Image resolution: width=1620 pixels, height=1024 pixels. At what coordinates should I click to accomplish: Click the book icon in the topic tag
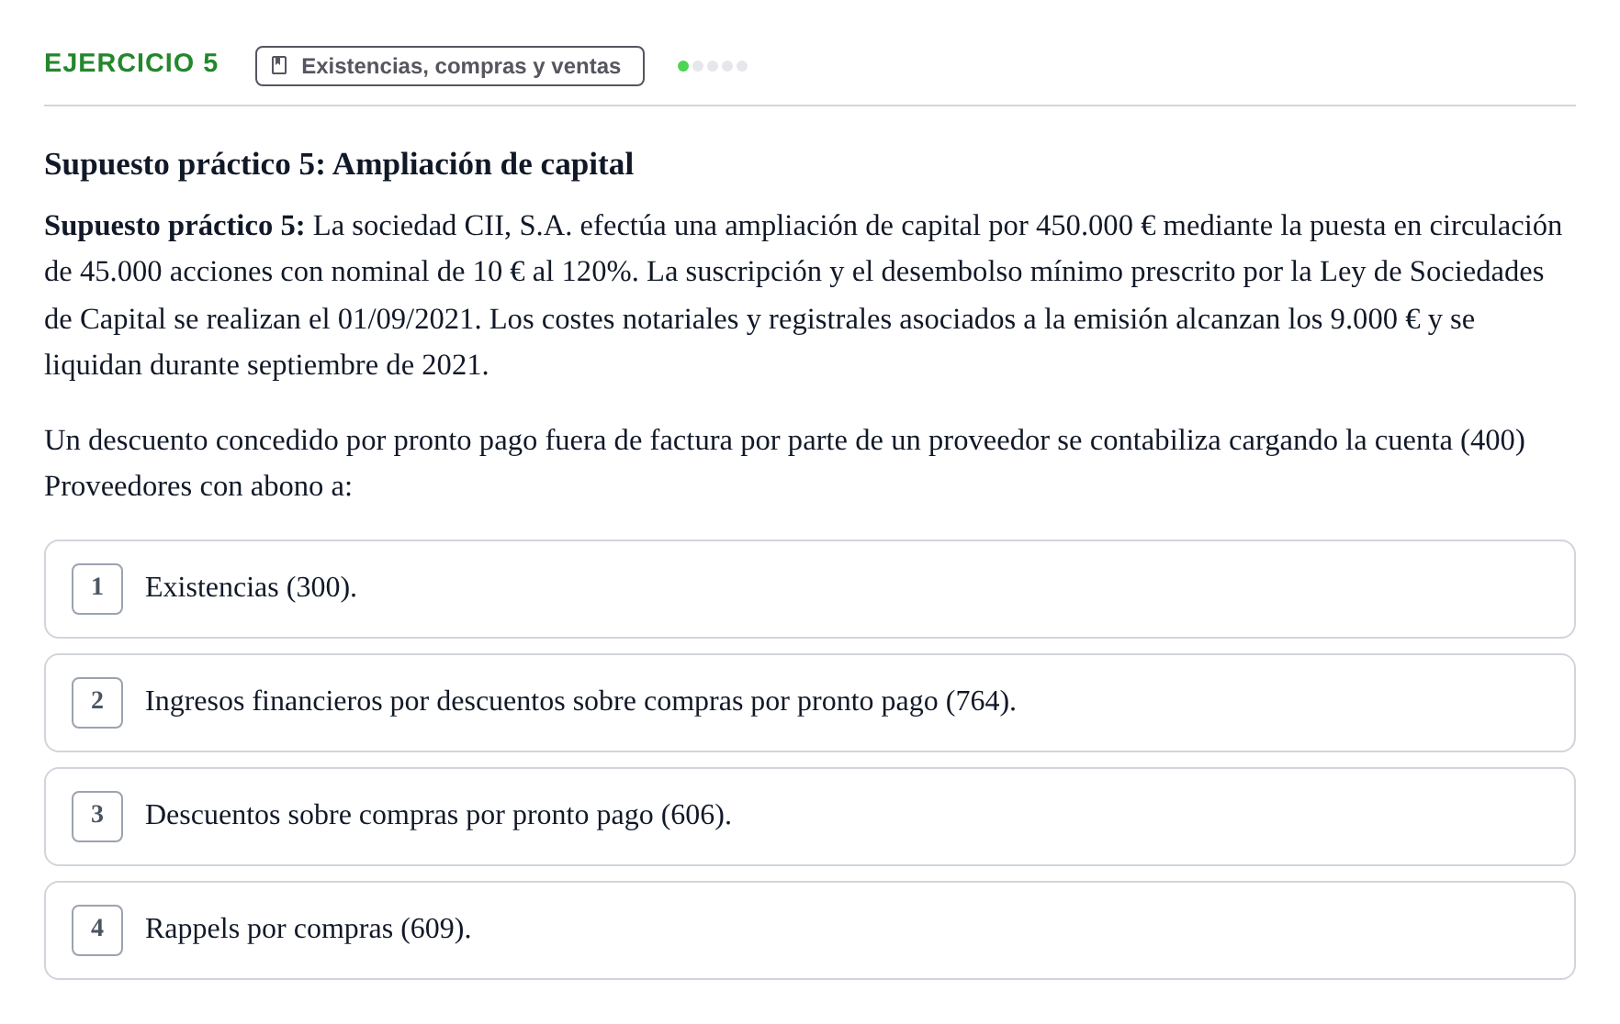pyautogui.click(x=280, y=66)
